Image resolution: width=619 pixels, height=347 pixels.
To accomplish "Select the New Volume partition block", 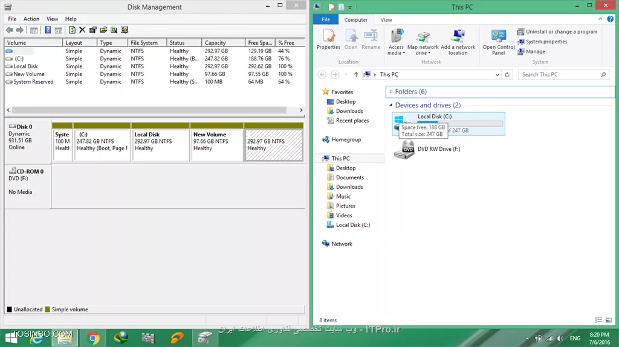I will pos(216,145).
